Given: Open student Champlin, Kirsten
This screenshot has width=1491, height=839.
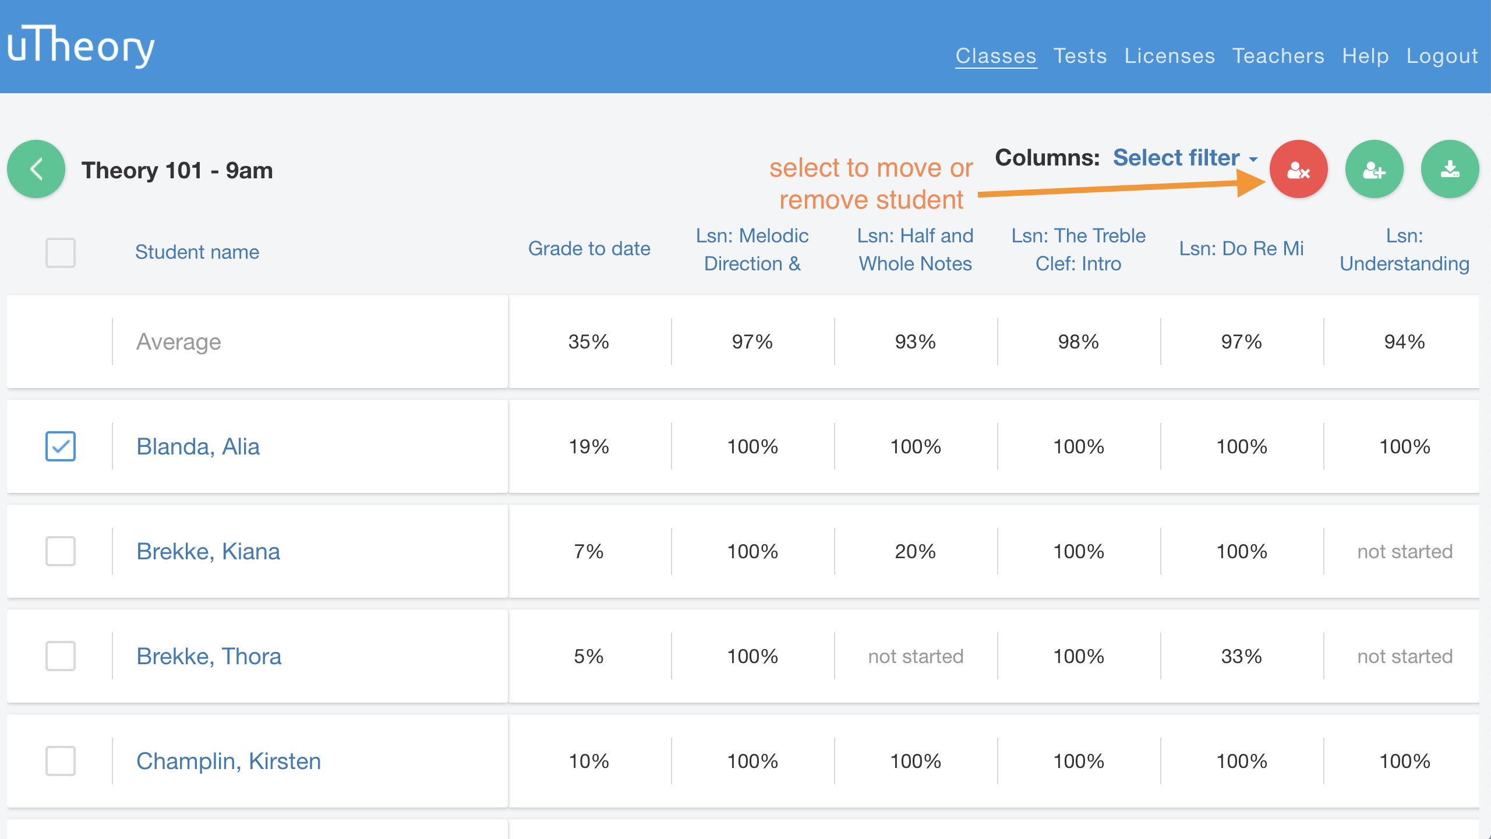Looking at the screenshot, I should click(x=228, y=762).
